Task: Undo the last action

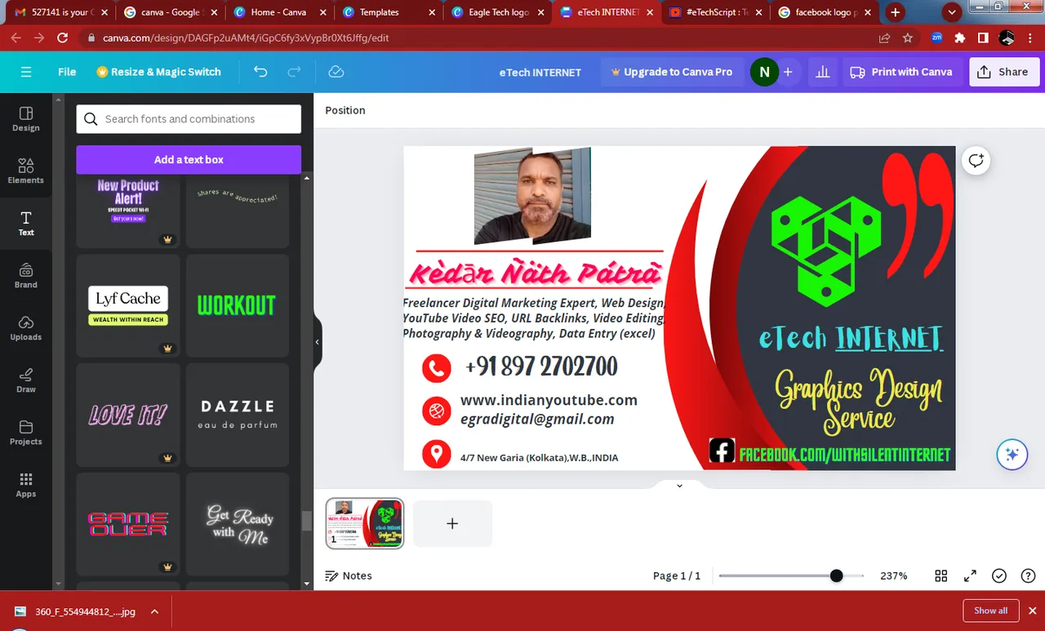Action: click(x=260, y=72)
